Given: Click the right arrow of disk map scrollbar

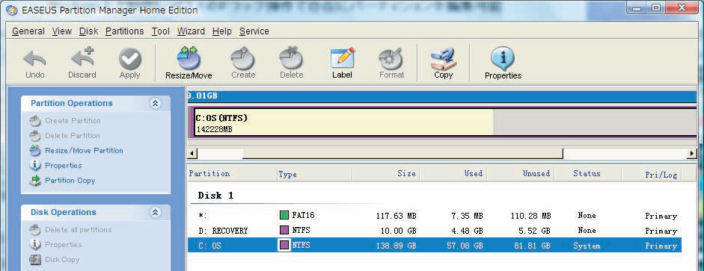Looking at the screenshot, I should pyautogui.click(x=691, y=154).
